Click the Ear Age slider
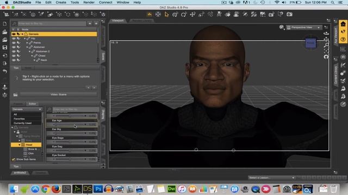 tap(72, 125)
